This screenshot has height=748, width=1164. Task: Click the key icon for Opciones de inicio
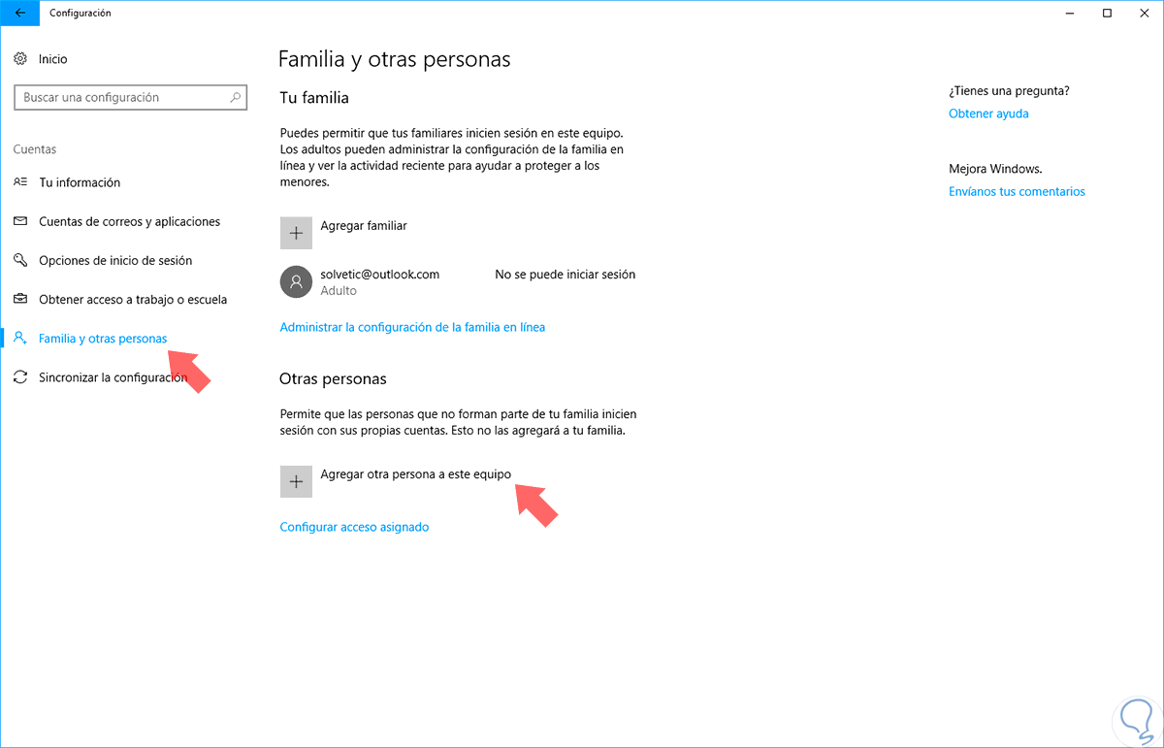tap(20, 261)
